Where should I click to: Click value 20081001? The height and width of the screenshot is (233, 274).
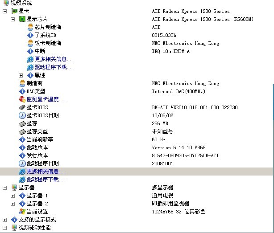pos(162,164)
